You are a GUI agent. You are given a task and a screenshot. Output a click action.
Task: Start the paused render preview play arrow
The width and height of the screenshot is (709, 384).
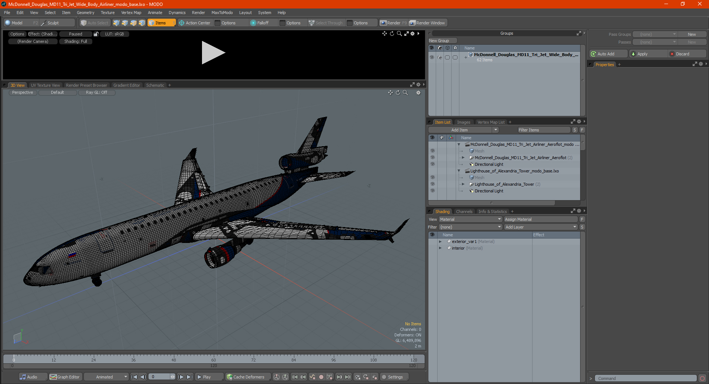pos(213,53)
